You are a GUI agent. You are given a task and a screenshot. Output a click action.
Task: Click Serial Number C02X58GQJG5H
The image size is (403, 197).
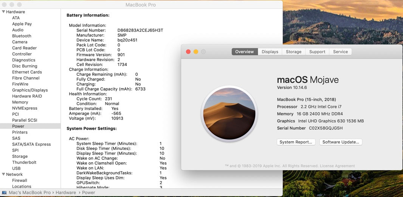coord(325,128)
